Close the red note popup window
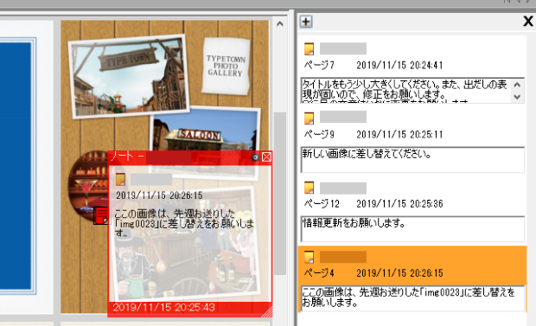Viewport: 536px width, 326px height. coord(266,157)
